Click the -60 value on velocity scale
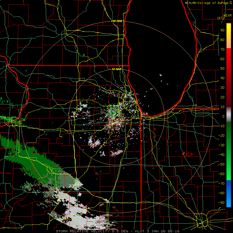233x233 pixels. [221, 174]
